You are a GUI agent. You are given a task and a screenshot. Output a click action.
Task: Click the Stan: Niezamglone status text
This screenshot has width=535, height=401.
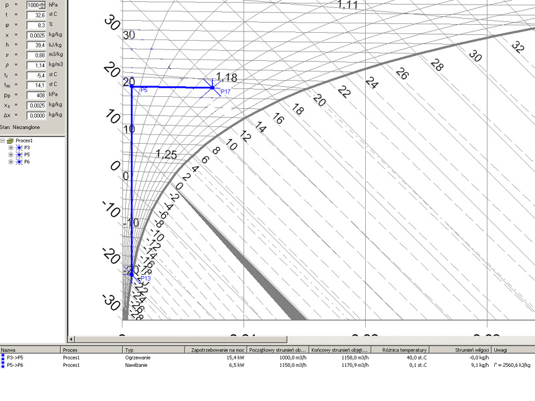click(x=20, y=127)
